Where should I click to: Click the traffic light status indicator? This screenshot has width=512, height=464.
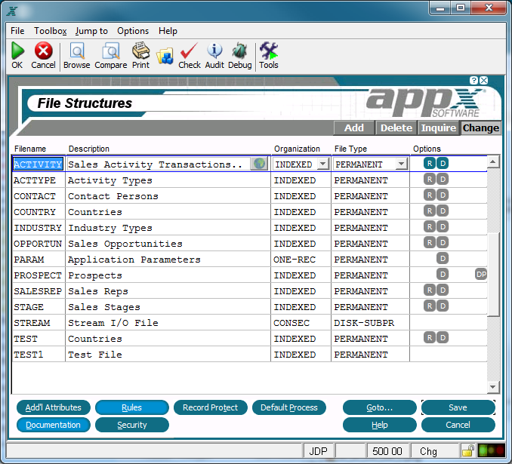pyautogui.click(x=491, y=451)
